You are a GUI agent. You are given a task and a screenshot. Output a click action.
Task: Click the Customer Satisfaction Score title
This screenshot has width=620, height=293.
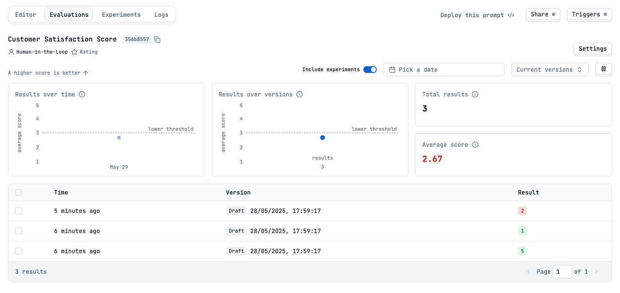tap(62, 39)
